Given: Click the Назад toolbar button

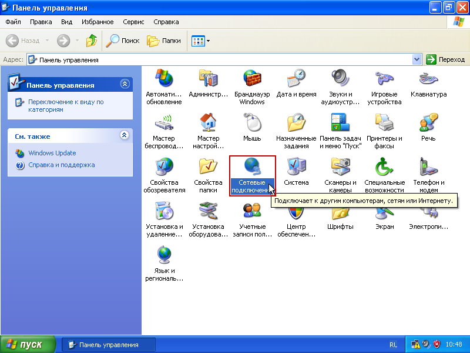Looking at the screenshot, I should pos(23,41).
